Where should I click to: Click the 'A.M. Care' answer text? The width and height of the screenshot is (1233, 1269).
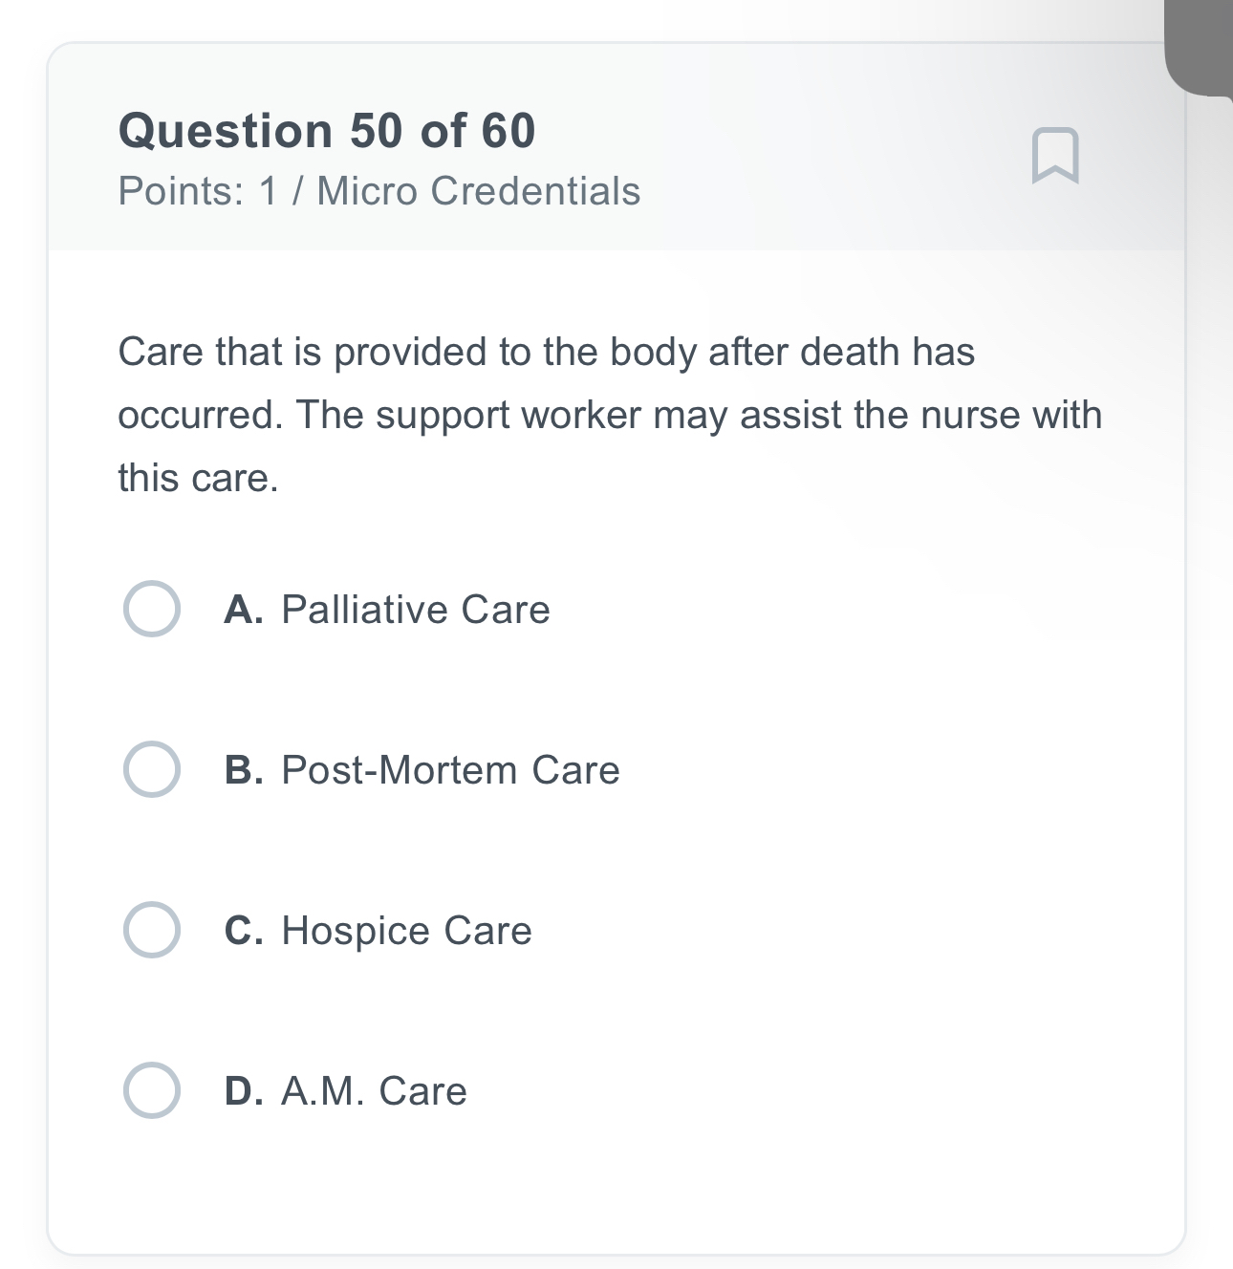click(374, 1091)
